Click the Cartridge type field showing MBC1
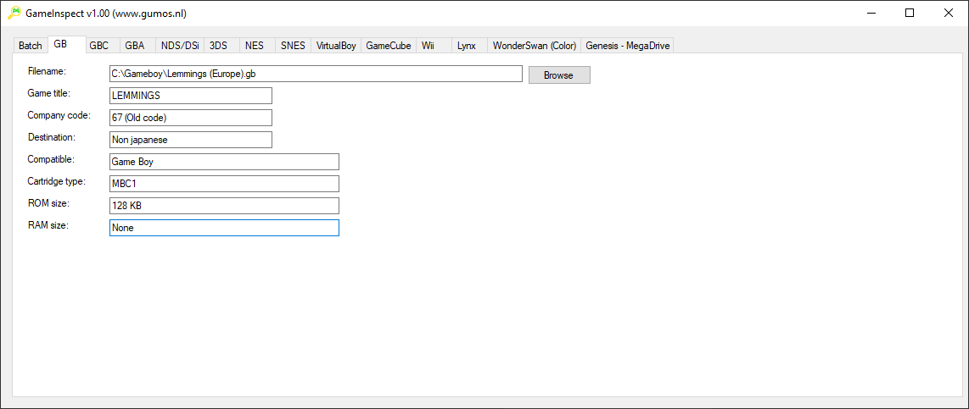Viewport: 969px width, 409px height. click(224, 184)
